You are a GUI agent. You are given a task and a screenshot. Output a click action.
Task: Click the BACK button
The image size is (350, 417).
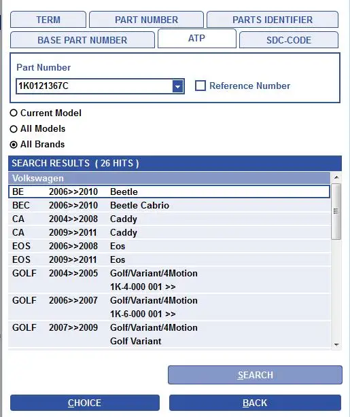pyautogui.click(x=255, y=403)
